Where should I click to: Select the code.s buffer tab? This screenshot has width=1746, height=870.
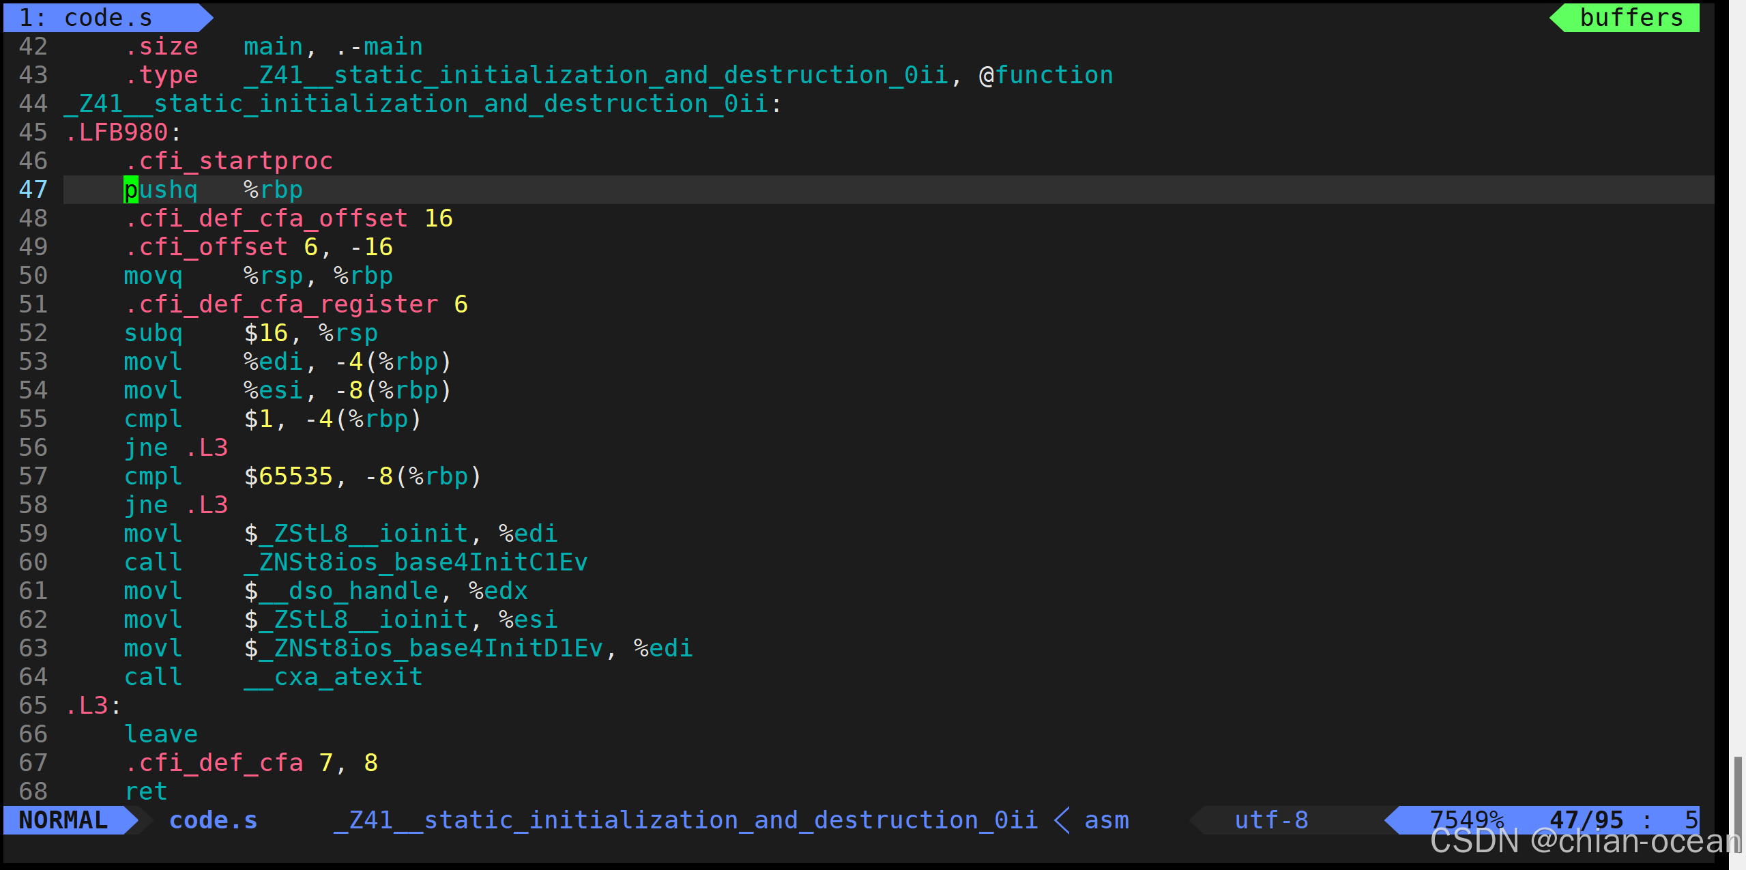point(108,18)
